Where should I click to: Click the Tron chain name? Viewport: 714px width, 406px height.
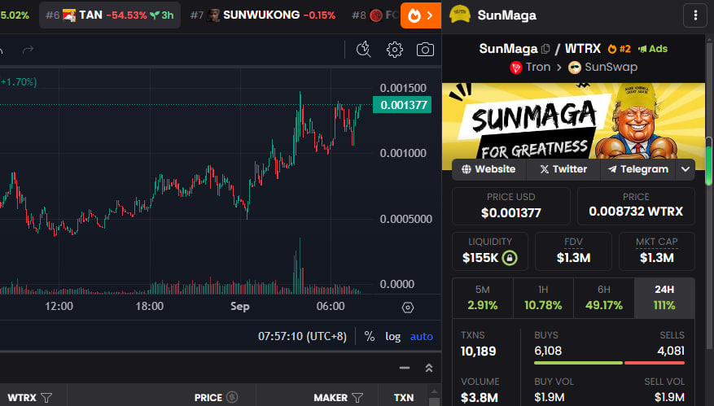[538, 68]
